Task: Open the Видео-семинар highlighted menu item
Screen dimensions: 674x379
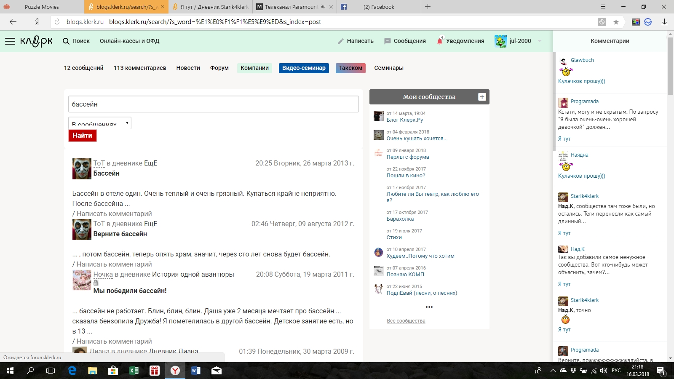Action: point(304,68)
